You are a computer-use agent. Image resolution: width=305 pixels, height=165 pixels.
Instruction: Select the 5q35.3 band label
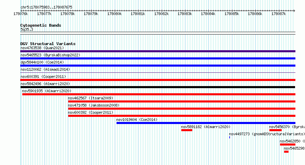click(27, 29)
